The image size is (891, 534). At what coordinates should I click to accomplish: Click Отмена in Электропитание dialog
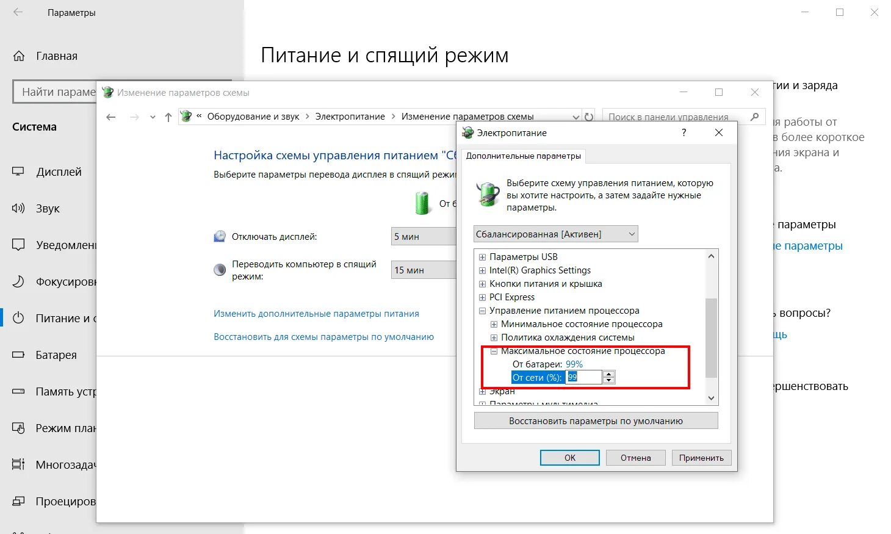click(636, 458)
